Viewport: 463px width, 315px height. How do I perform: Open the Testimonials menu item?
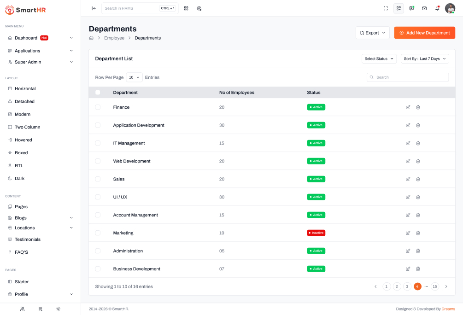28,239
